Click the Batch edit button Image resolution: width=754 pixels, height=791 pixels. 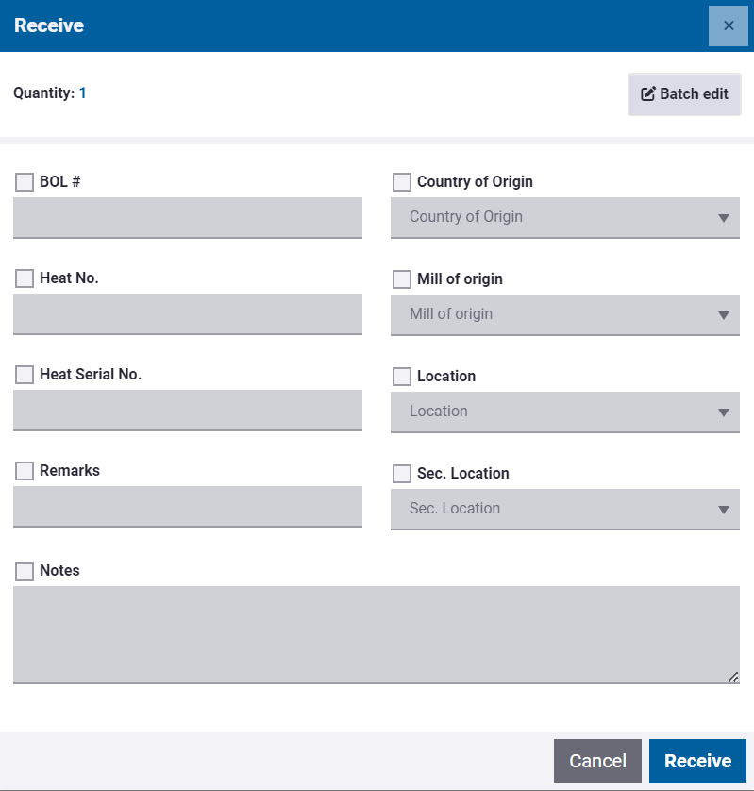[684, 94]
